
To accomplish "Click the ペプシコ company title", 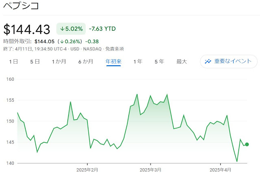I will click(21, 5).
